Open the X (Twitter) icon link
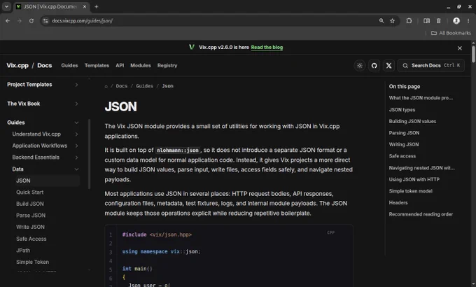This screenshot has width=476, height=287. (x=388, y=66)
